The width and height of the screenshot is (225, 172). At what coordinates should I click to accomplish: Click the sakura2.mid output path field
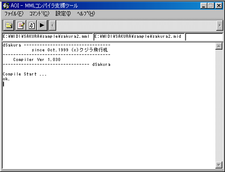[139, 37]
